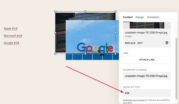Viewport: 179px width, 104px height.
Task: Click the bottom-right selection handle
Action: [x=116, y=54]
